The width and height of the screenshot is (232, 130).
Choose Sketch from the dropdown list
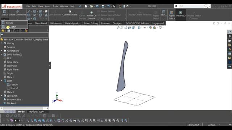[x=14, y=23]
